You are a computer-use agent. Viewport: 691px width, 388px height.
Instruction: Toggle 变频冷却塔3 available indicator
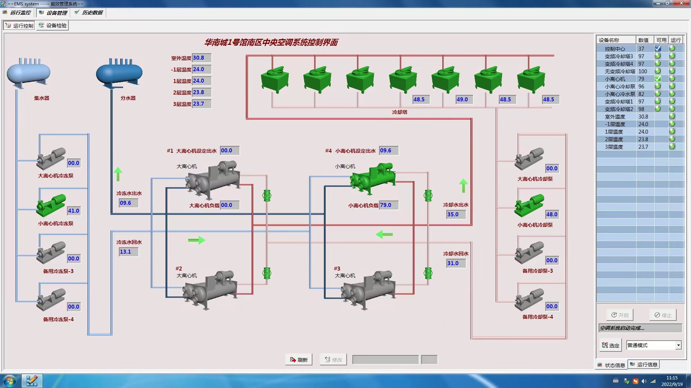coord(658,56)
